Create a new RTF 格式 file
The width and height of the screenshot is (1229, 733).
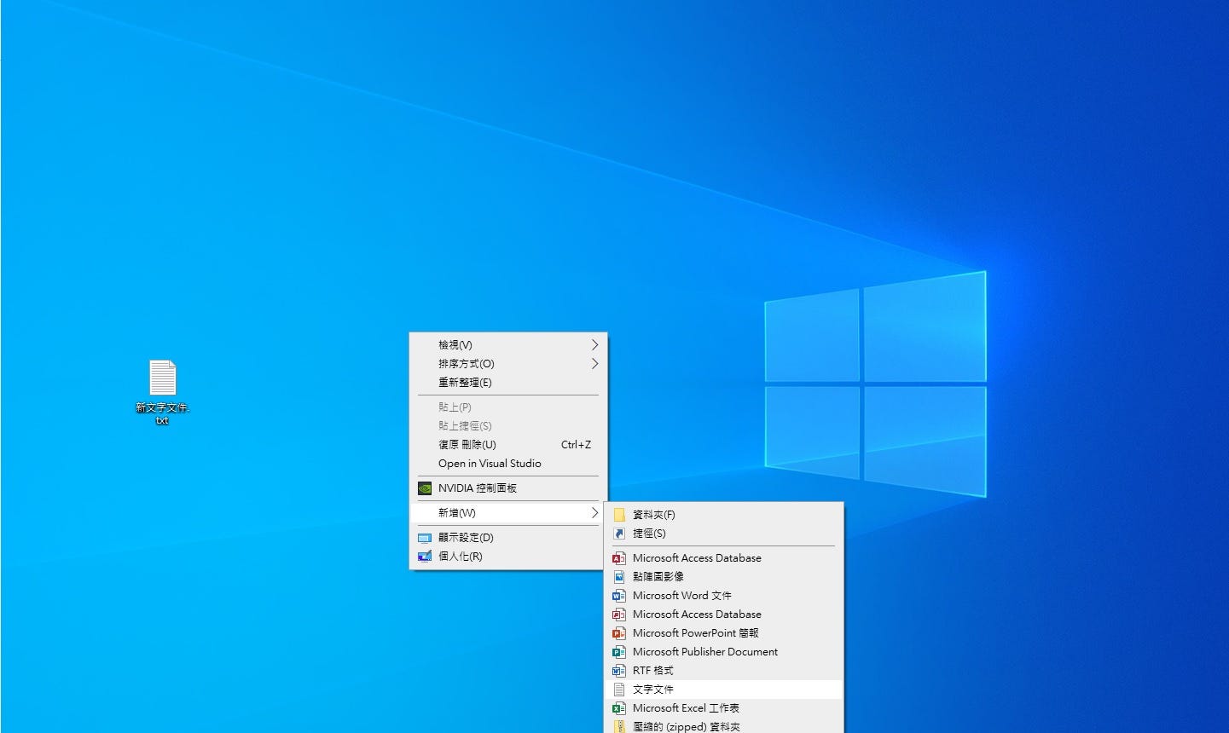tap(724, 671)
